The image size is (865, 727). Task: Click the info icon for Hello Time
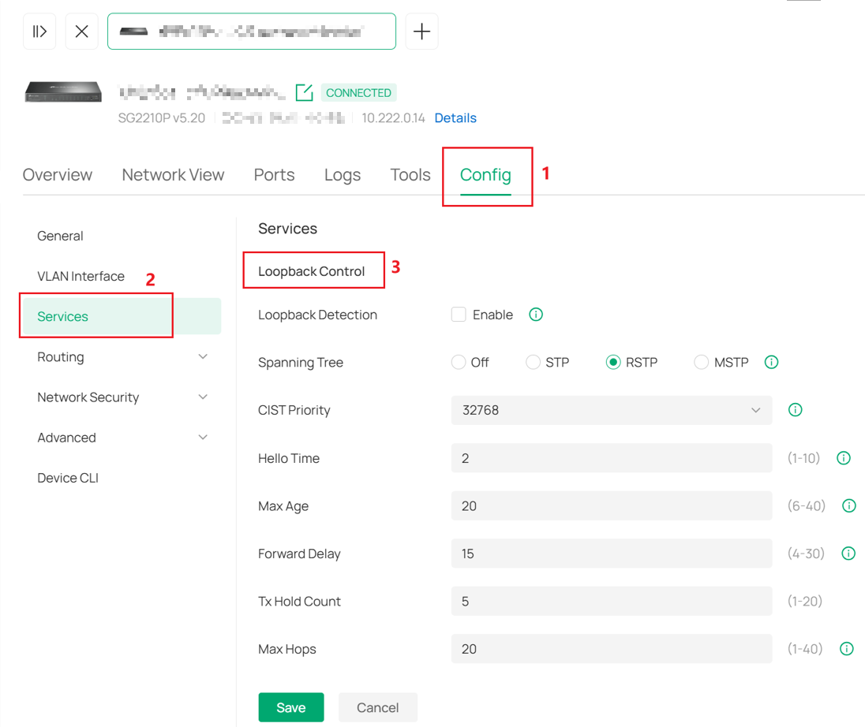pyautogui.click(x=843, y=457)
